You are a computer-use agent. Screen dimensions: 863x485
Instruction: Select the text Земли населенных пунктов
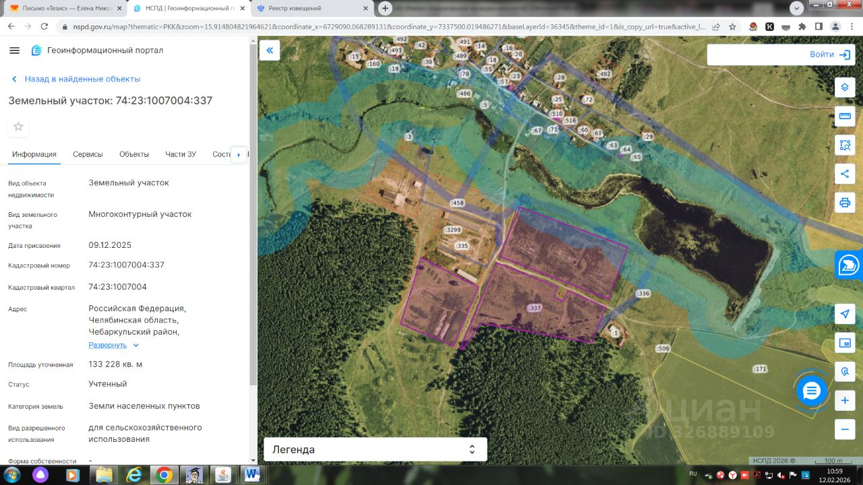pyautogui.click(x=144, y=406)
